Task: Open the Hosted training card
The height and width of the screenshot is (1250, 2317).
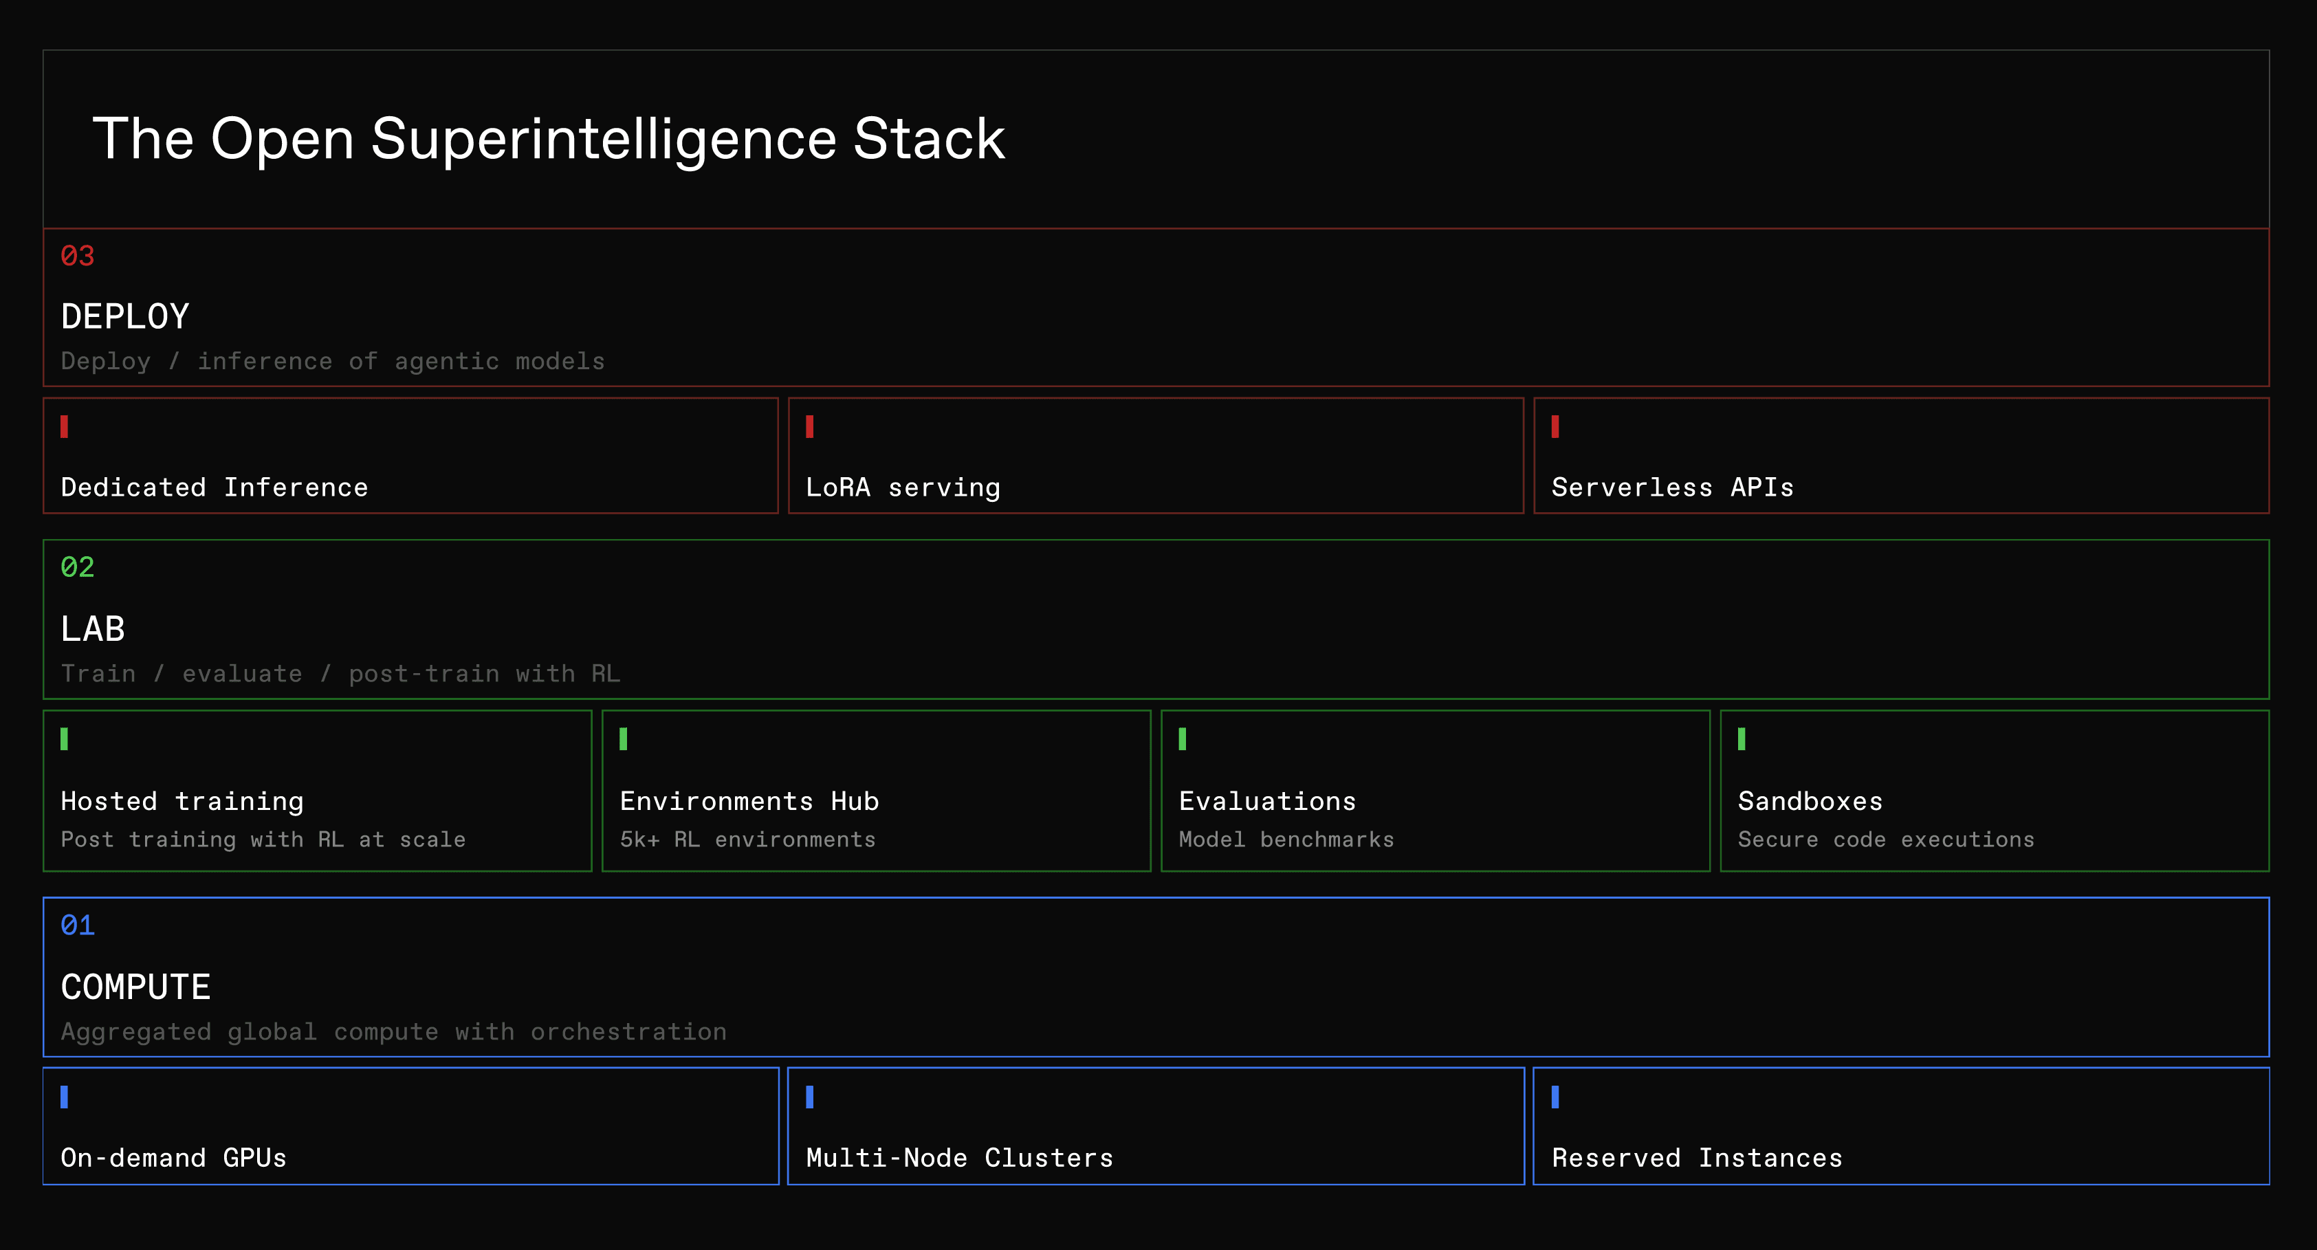Action: click(318, 791)
